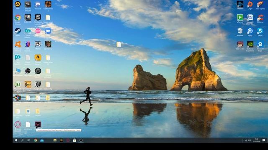
Task: Select the Nero Express icon
Action: point(260,4)
